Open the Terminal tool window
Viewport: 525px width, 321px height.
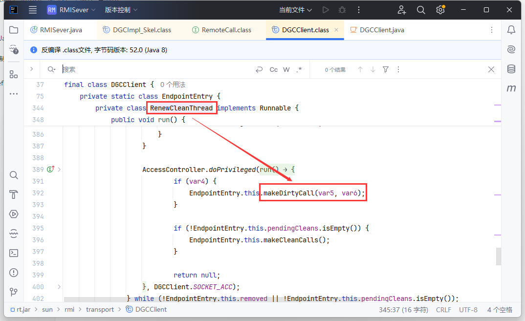(x=14, y=253)
